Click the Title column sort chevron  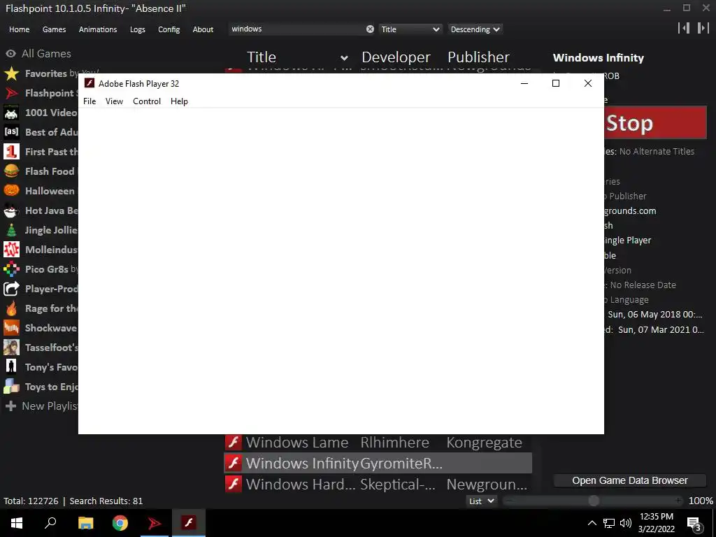[344, 58]
